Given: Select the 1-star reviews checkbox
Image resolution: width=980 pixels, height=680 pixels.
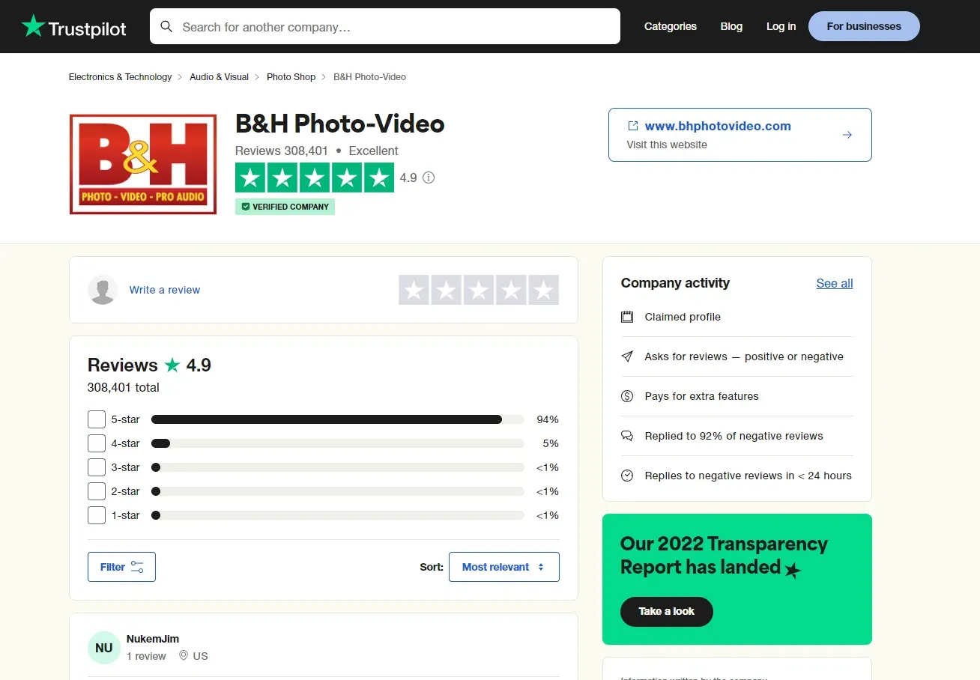Looking at the screenshot, I should 96,515.
